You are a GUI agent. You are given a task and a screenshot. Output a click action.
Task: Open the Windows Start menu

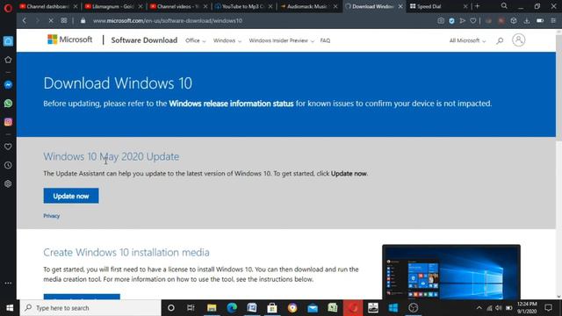10,308
